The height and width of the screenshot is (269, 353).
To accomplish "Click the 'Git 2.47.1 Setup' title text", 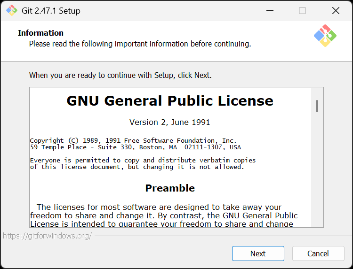I will pyautogui.click(x=51, y=11).
